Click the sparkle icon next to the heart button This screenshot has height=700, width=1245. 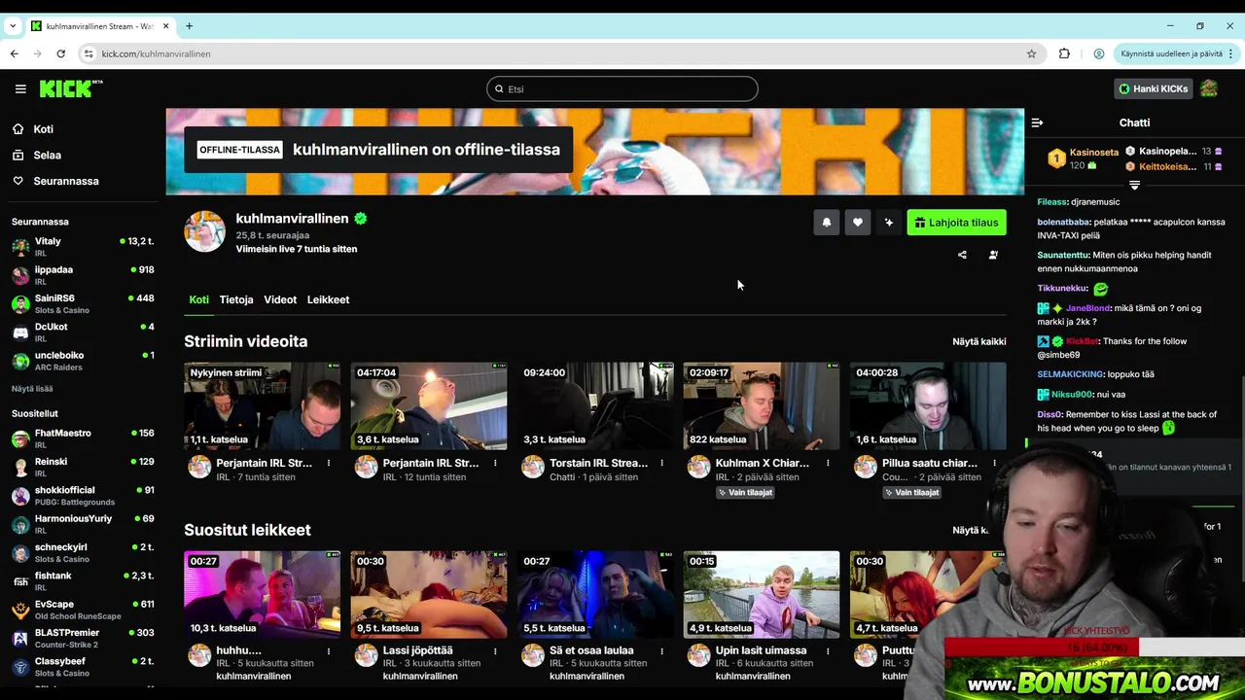coord(888,223)
